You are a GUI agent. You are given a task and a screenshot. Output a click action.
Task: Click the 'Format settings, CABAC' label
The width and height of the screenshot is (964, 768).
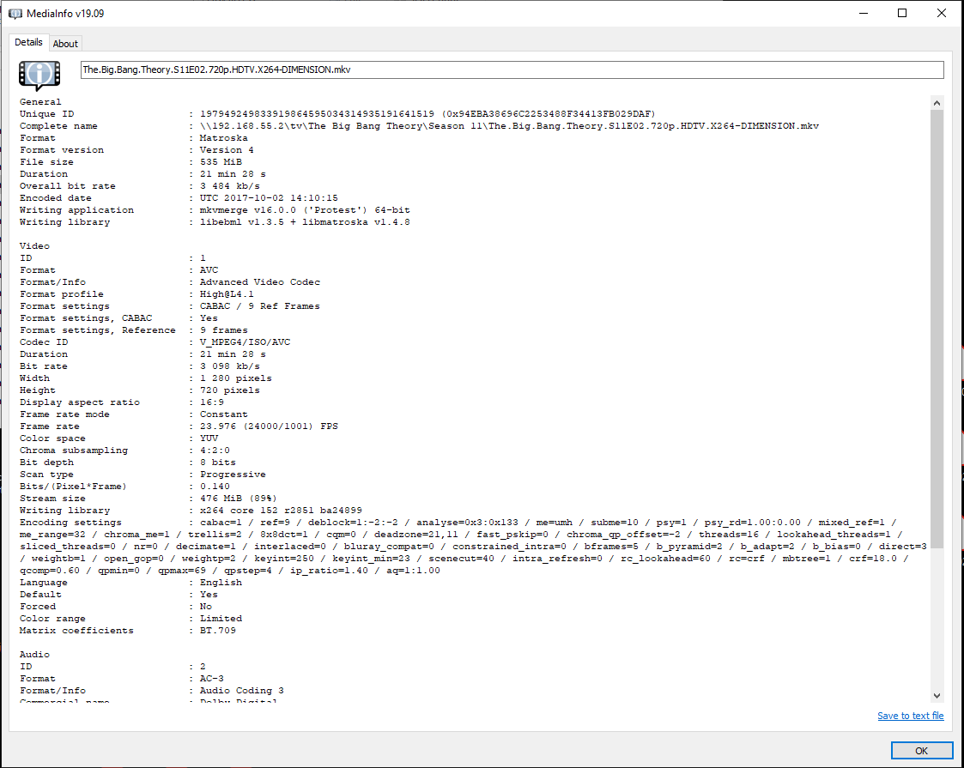[x=86, y=318]
